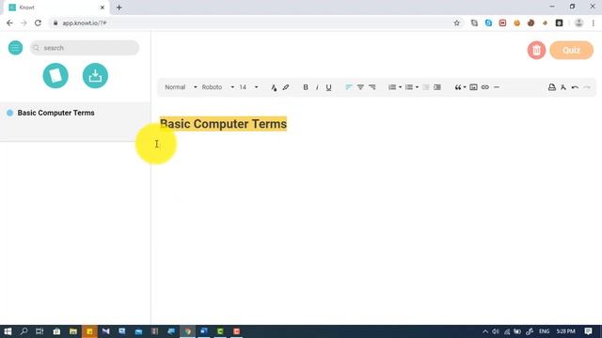The image size is (602, 338).
Task: Delete the note with the red trash button
Action: 536,50
